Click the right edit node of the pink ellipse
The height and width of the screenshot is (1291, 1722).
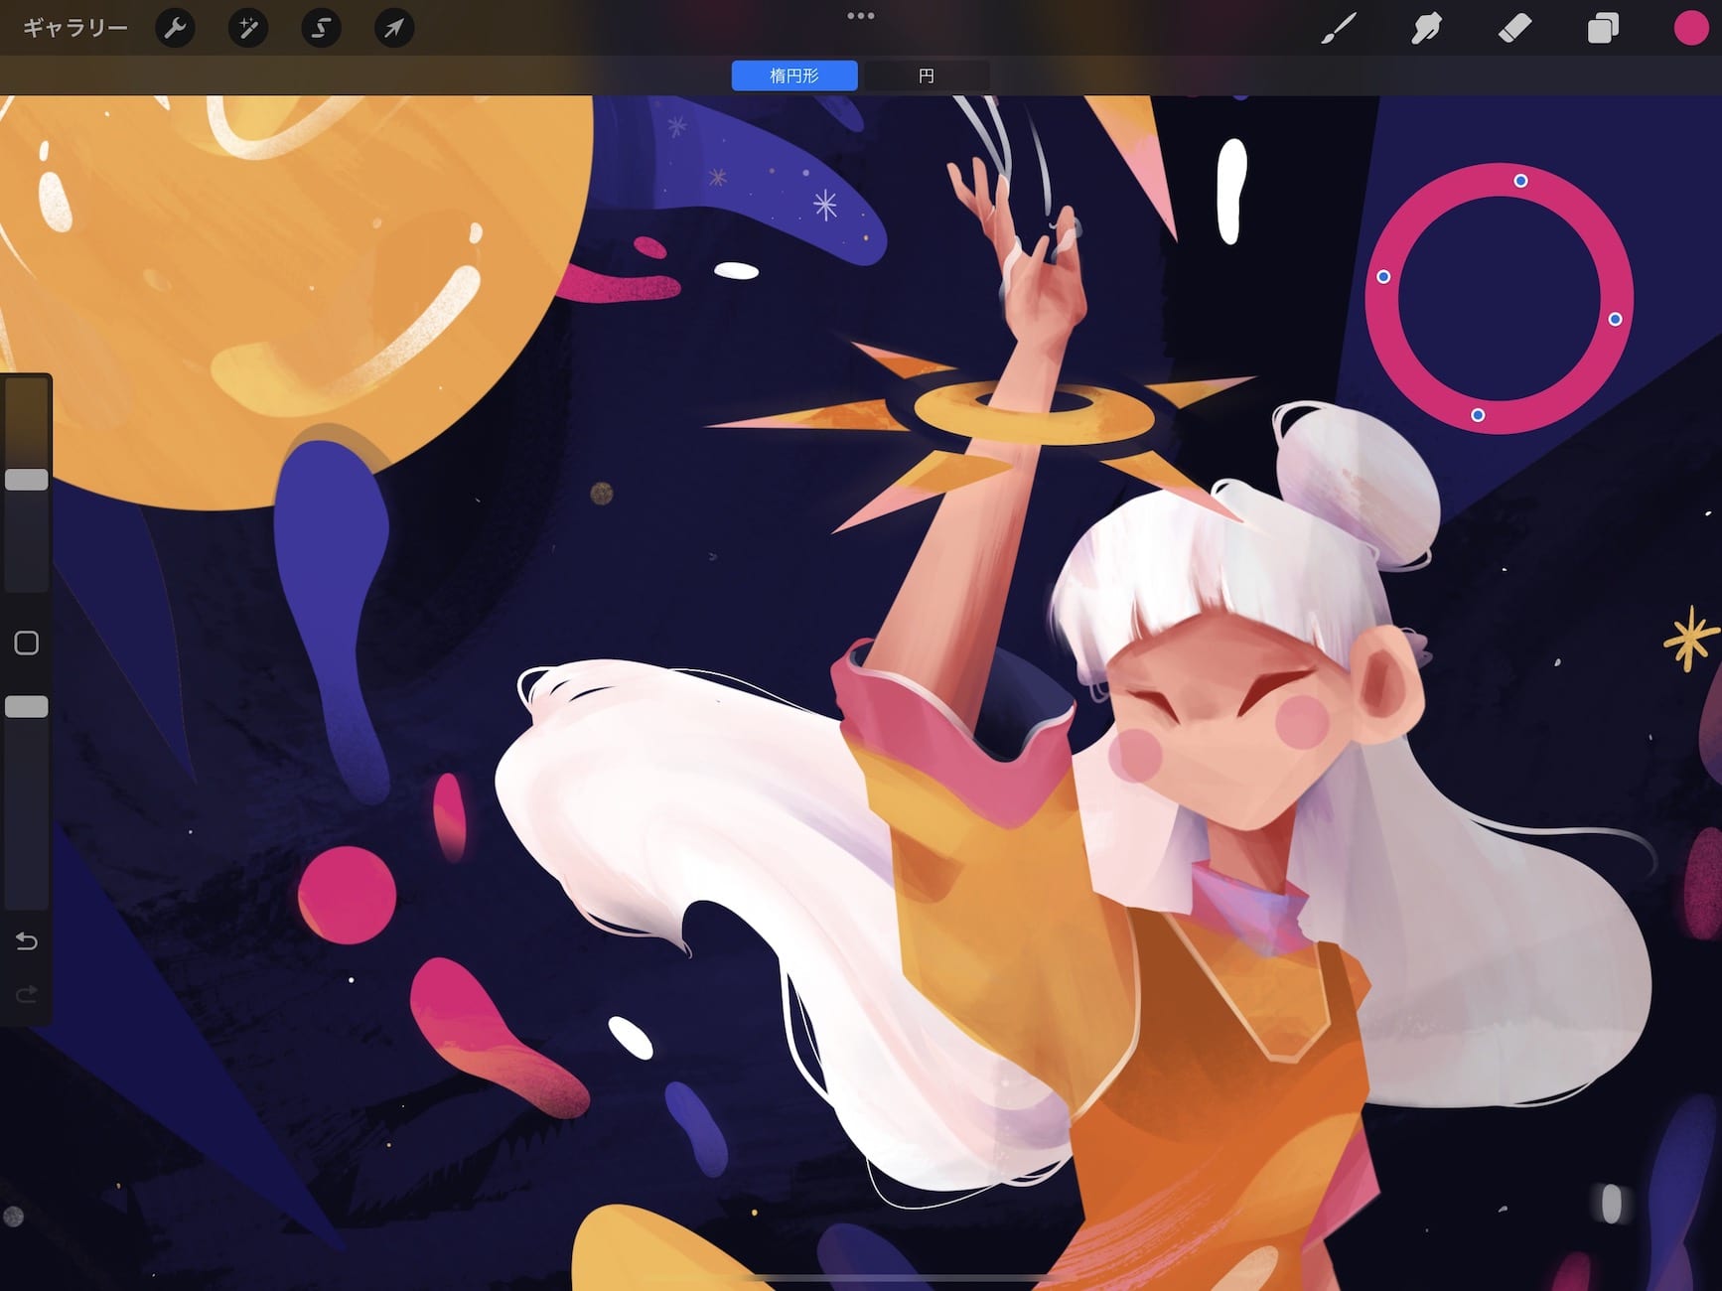[1615, 319]
